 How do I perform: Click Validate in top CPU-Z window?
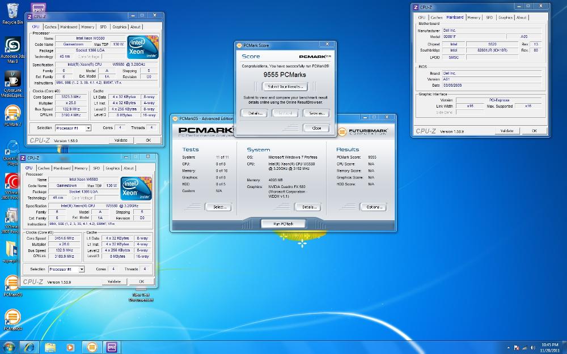tap(121, 140)
